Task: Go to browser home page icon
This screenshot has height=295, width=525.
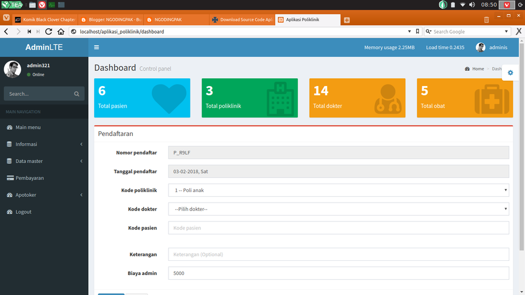Action: coord(60,31)
